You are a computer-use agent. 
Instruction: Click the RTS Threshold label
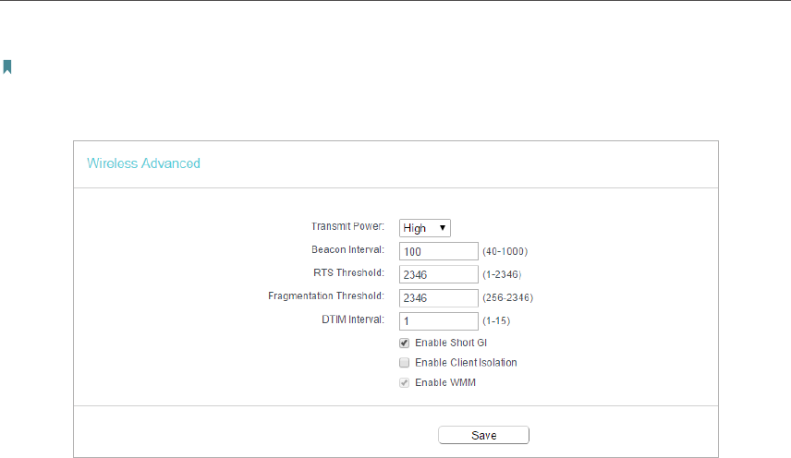(x=348, y=272)
